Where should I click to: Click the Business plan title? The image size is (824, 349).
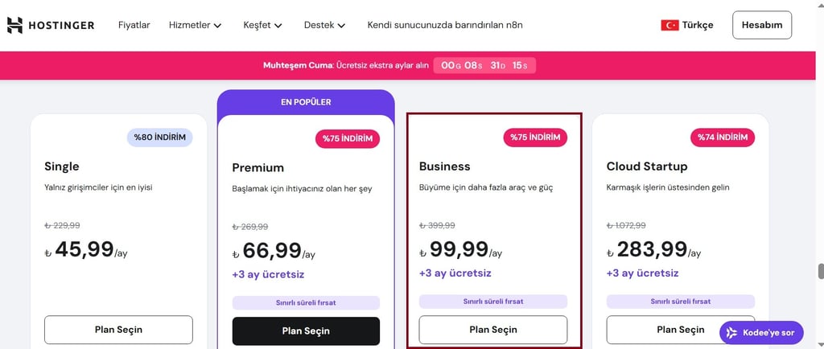coord(444,166)
